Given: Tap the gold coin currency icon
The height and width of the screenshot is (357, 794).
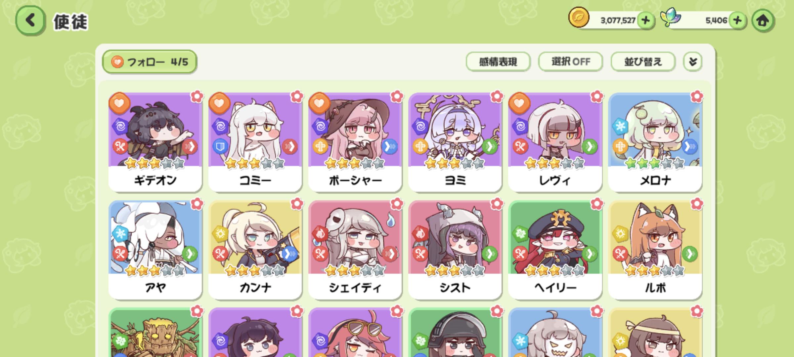Looking at the screenshot, I should (579, 18).
